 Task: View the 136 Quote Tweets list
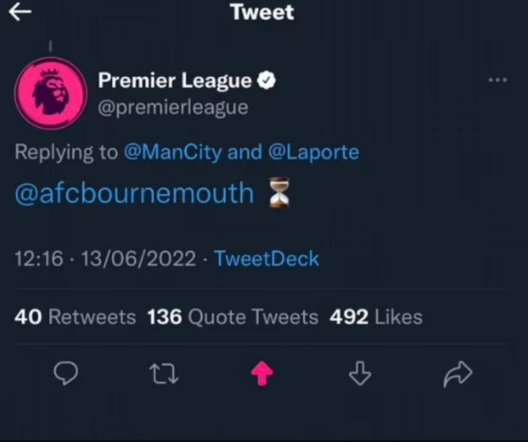tap(232, 317)
